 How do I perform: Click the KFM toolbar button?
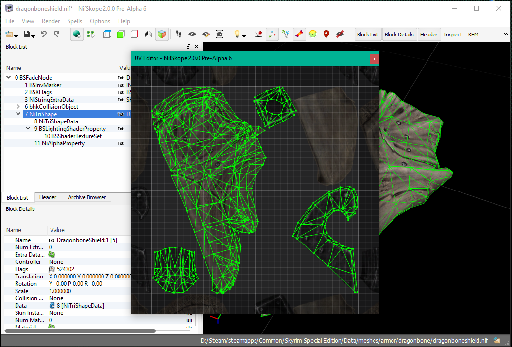click(473, 35)
